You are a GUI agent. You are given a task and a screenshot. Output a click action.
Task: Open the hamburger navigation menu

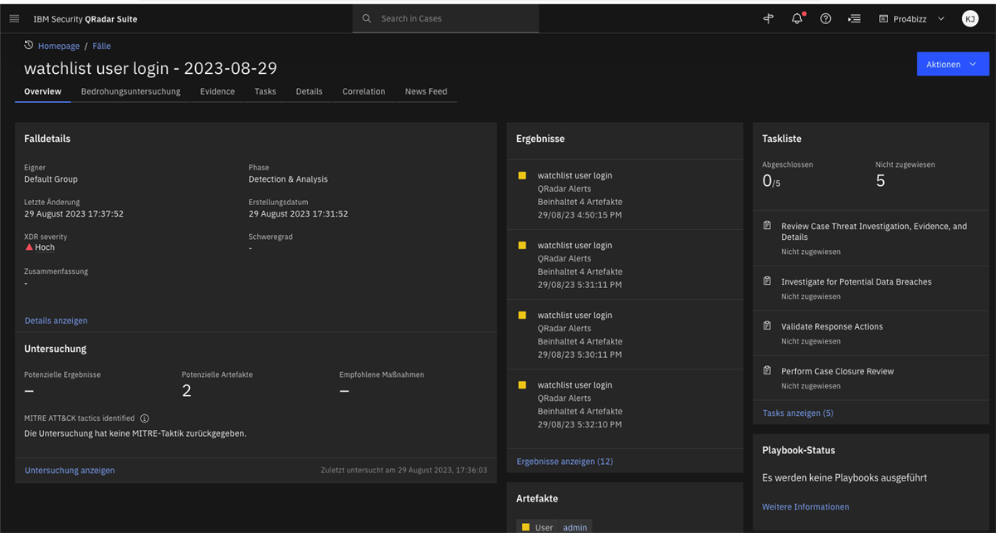coord(14,18)
